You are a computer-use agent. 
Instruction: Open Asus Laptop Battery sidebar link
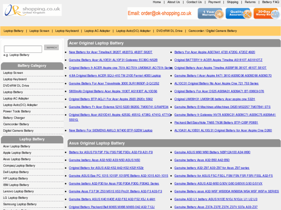[x=17, y=159]
